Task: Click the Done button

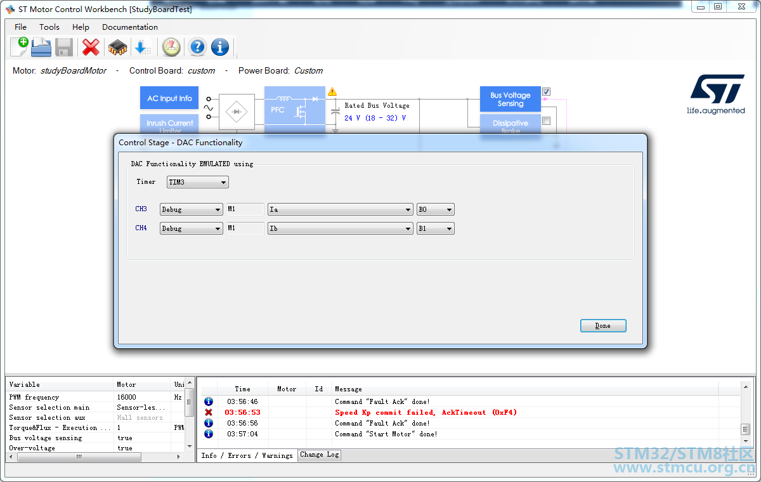Action: (x=603, y=325)
